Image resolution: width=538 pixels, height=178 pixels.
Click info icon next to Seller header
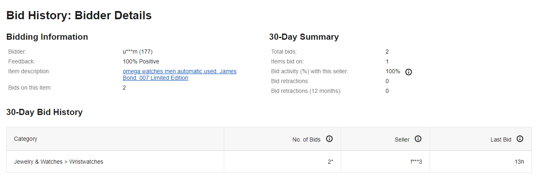(418, 139)
